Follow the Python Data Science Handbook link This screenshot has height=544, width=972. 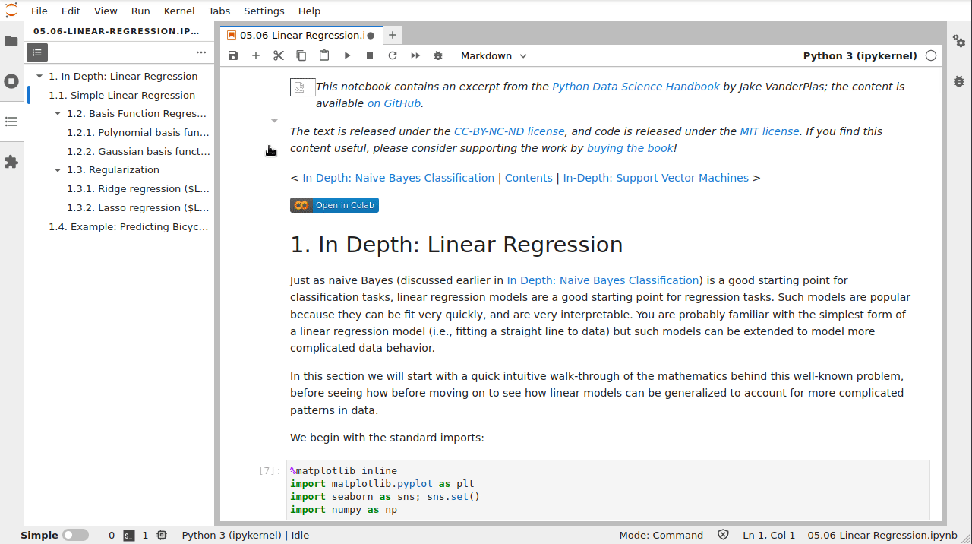636,87
